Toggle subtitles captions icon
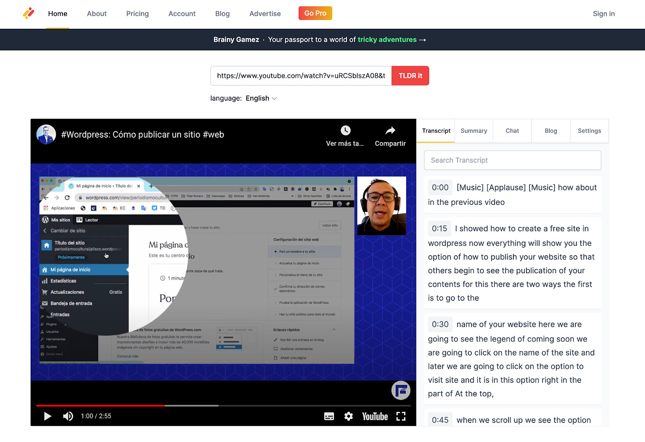The image size is (645, 442). coord(329,416)
